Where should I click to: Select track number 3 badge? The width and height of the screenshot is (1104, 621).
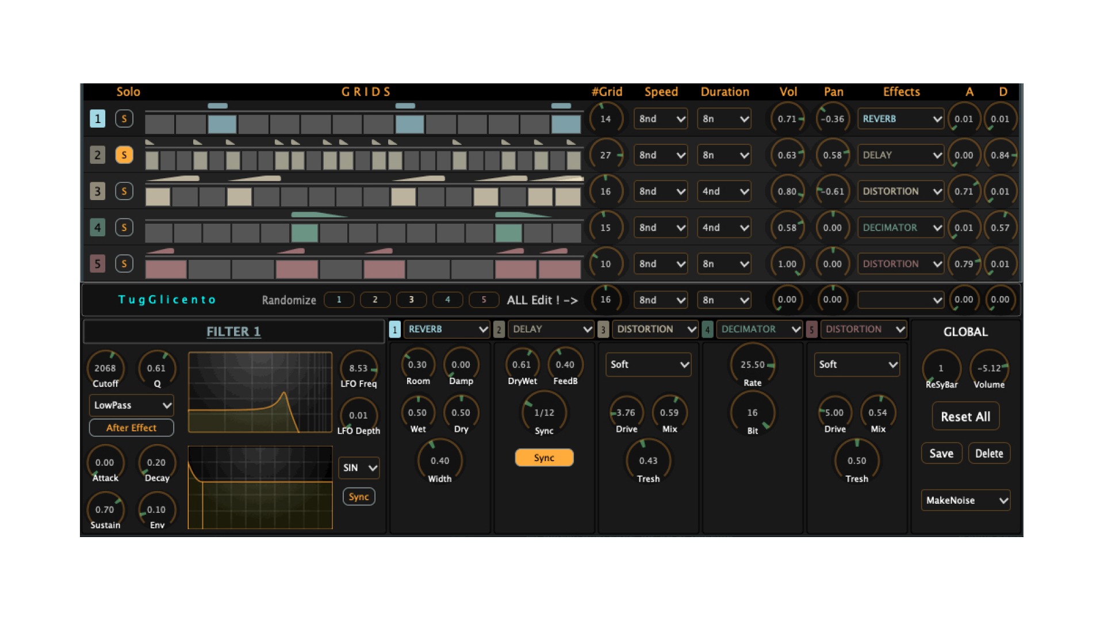[x=97, y=191]
